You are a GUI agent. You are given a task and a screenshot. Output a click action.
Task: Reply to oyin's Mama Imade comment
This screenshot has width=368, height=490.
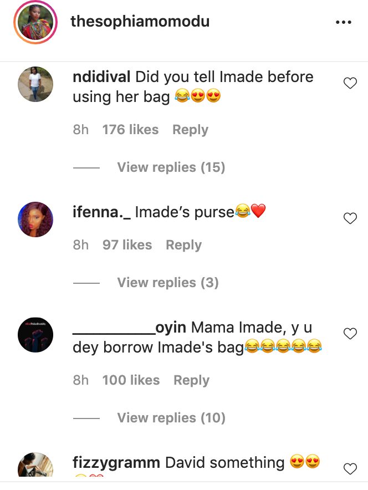click(x=192, y=380)
